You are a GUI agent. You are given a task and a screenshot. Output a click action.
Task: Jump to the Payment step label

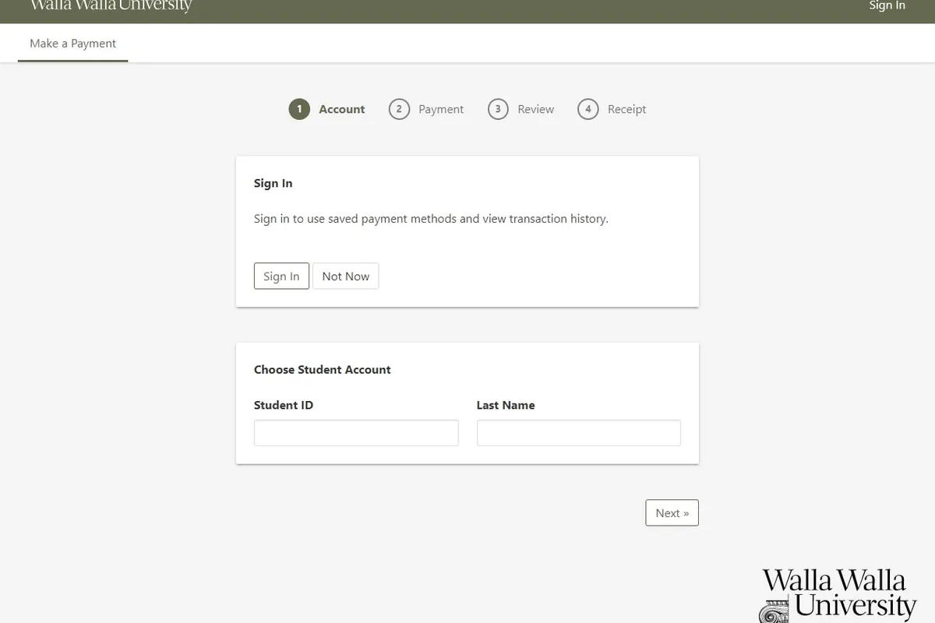(x=441, y=110)
